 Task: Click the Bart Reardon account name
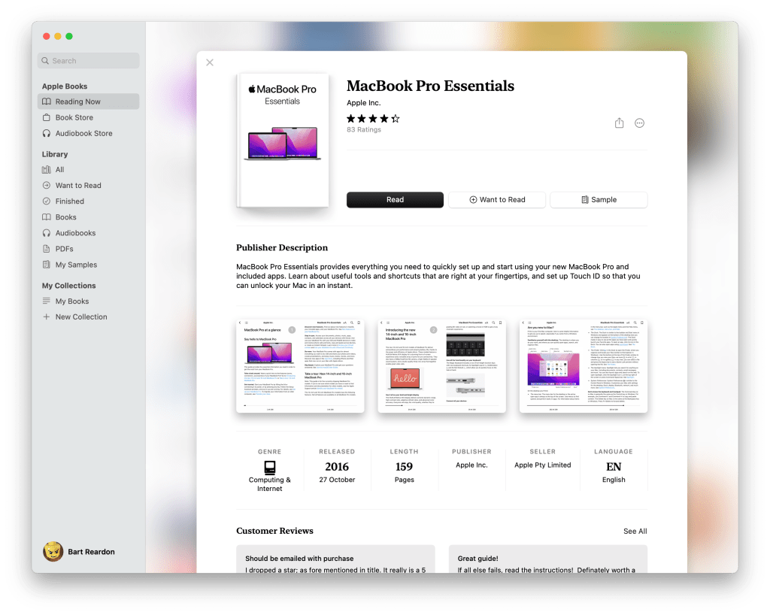[x=91, y=552]
